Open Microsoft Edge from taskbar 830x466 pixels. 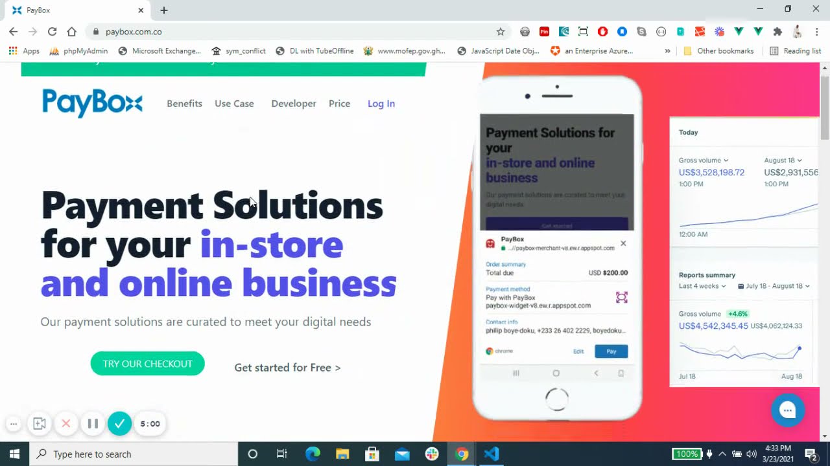(313, 454)
